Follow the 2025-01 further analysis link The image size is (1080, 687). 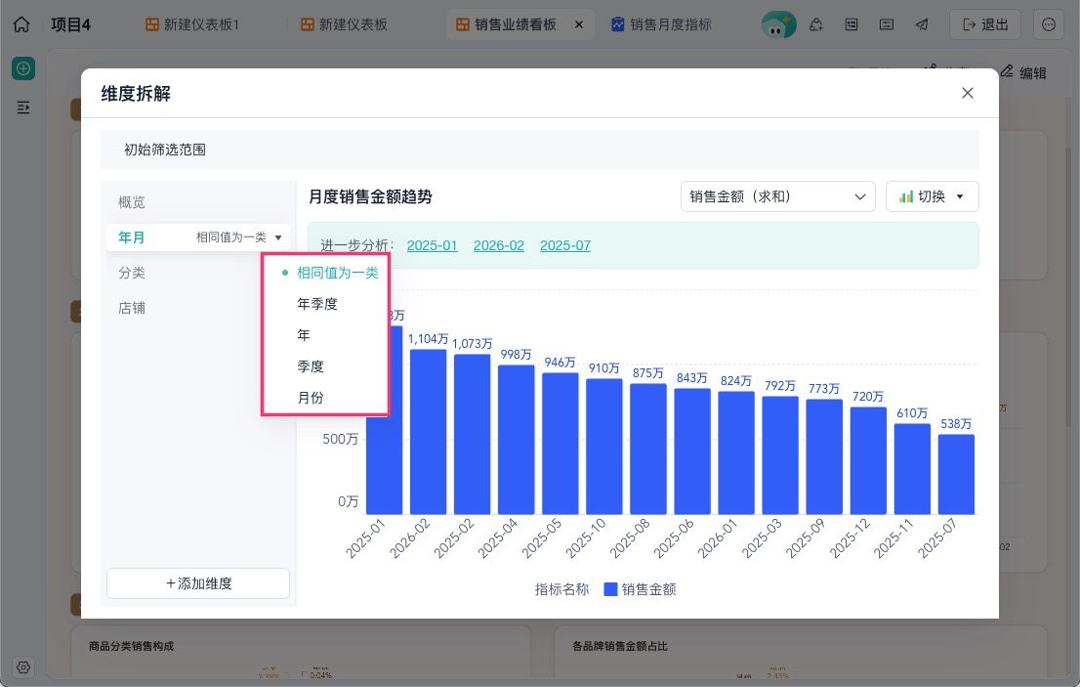click(432, 245)
